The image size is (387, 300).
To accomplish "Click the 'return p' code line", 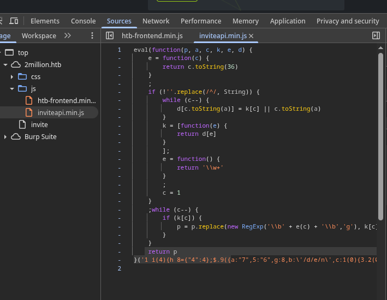I will [163, 251].
